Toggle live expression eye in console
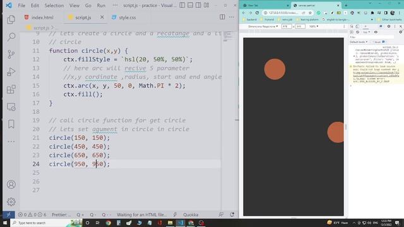Screen dimensions: 404x227 click(376, 32)
